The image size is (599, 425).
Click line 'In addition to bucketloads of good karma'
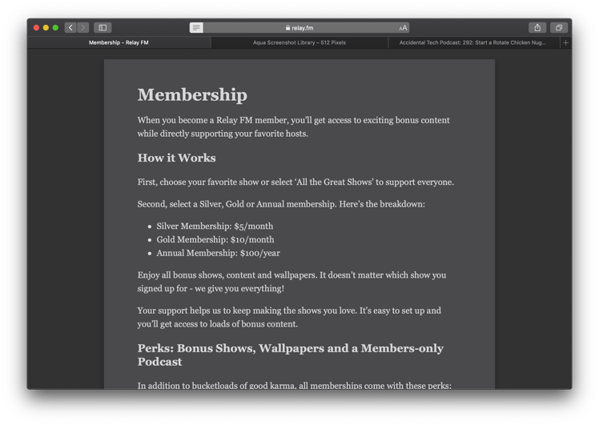[294, 385]
